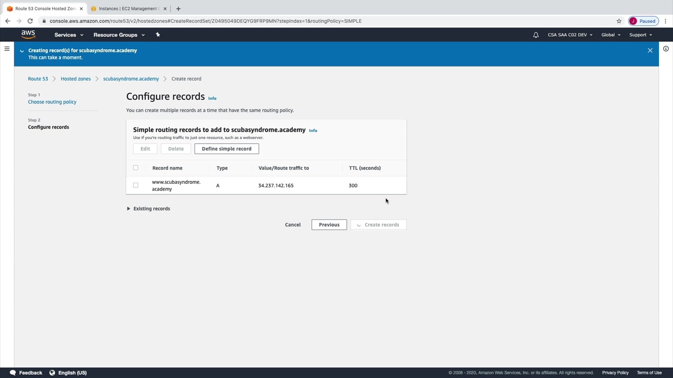Click the Cancel button
The height and width of the screenshot is (378, 673).
293,225
